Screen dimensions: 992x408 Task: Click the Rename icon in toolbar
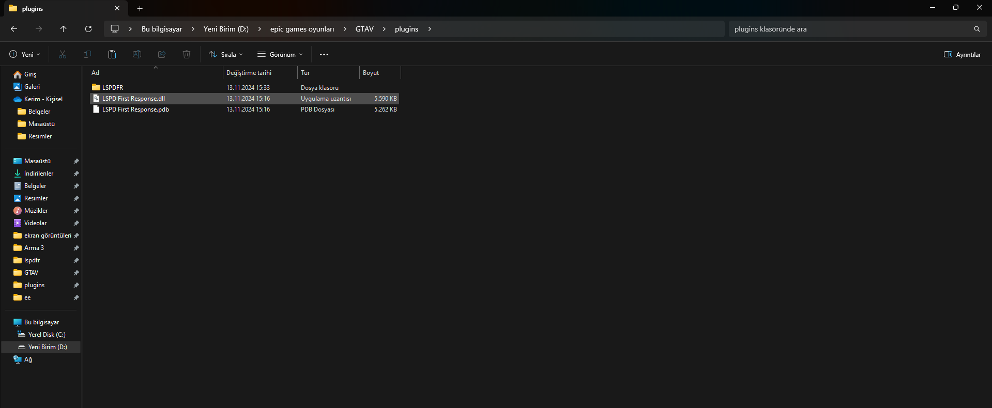coord(137,54)
